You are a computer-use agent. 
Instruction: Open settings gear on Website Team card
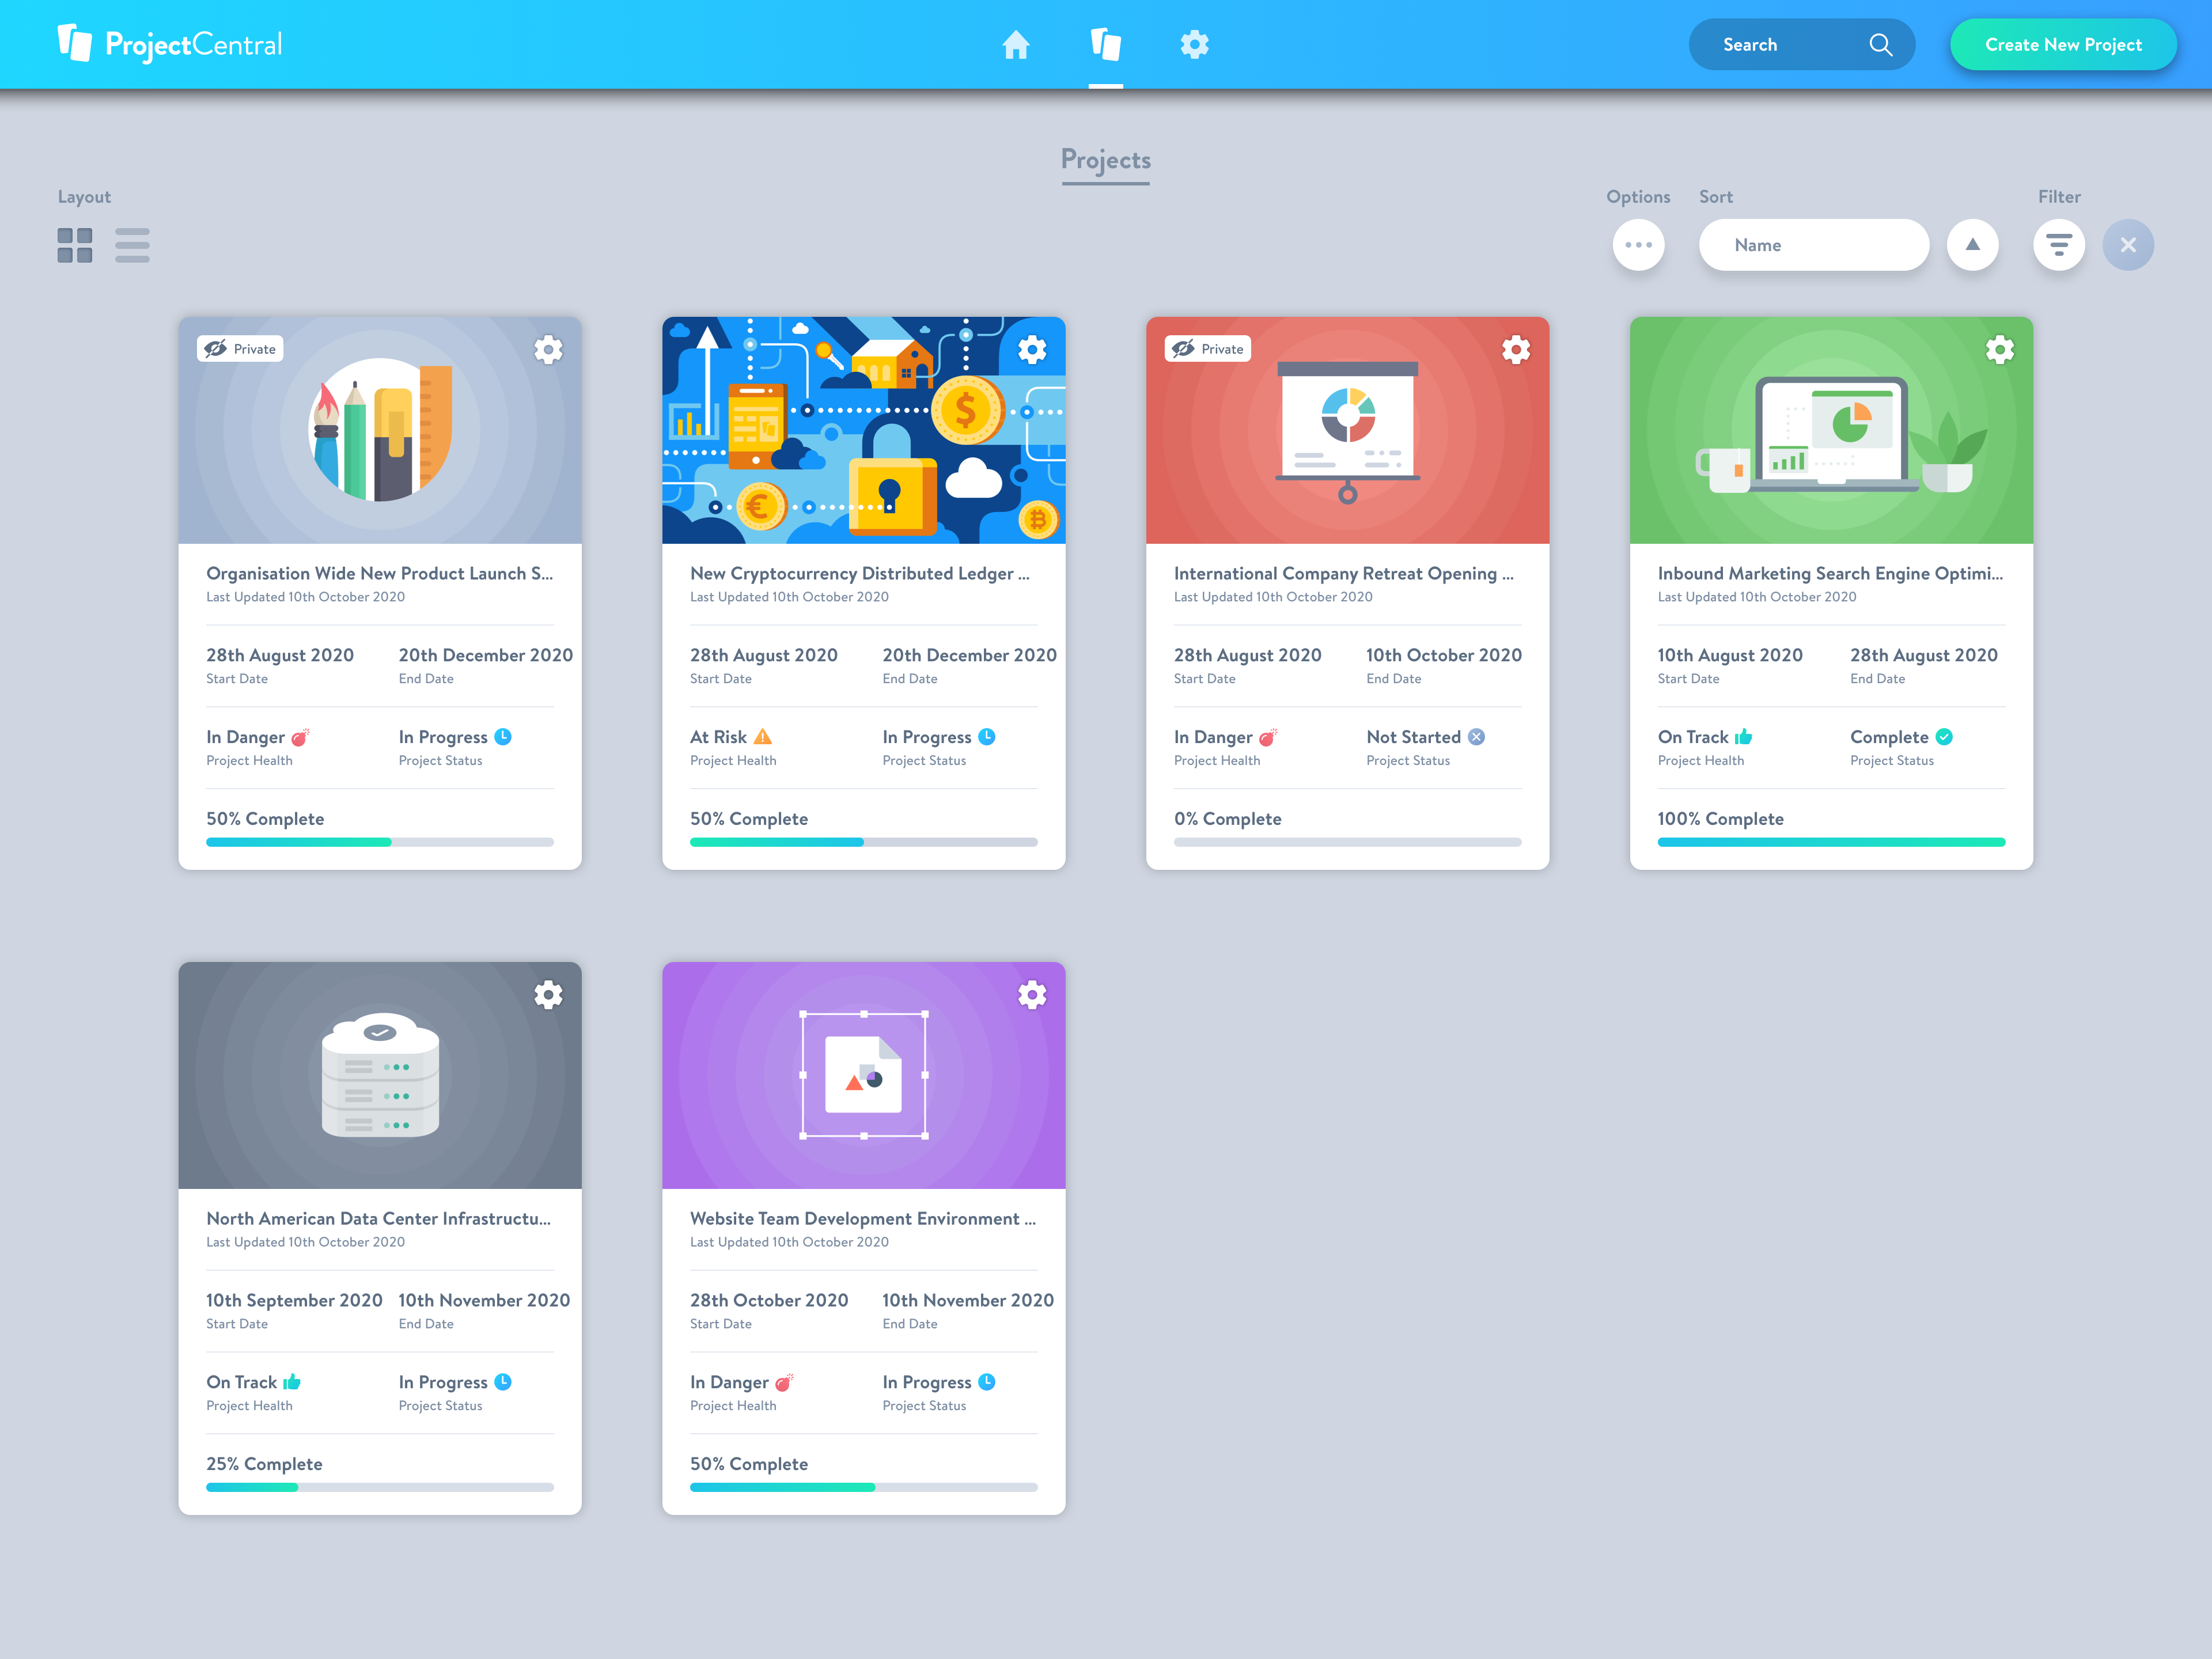click(1032, 994)
